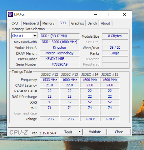
Task: Select the SPD tab
Action: 63,23
